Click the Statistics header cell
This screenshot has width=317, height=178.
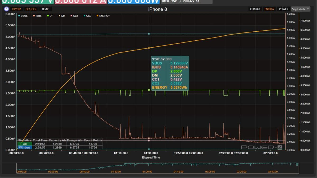25,141
